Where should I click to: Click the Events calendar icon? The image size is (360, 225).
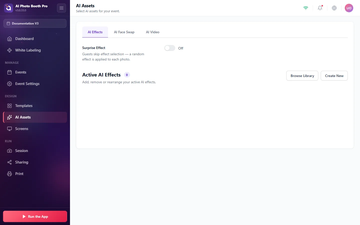click(9, 72)
